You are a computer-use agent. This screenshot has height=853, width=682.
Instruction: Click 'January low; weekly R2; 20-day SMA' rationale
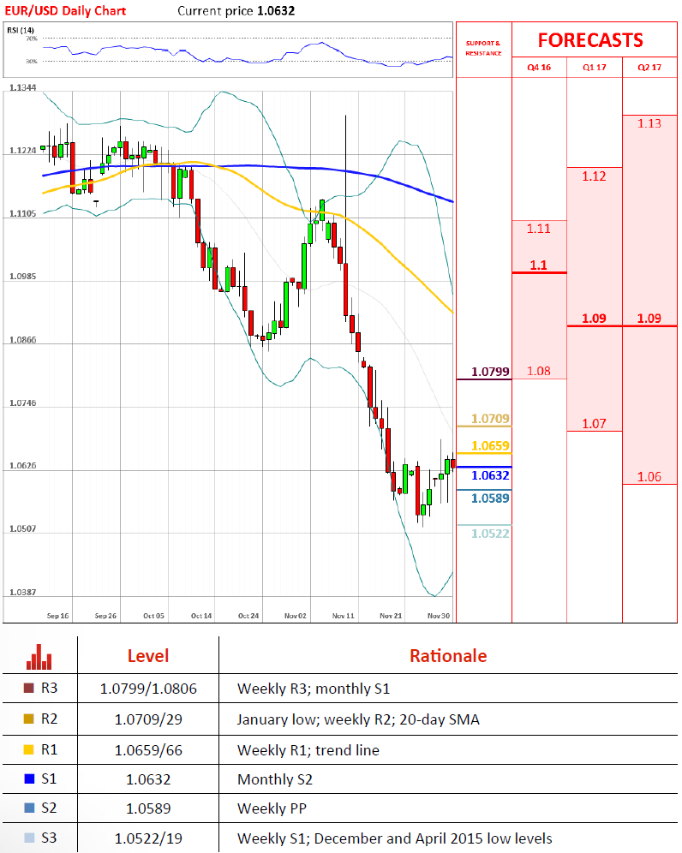pyautogui.click(x=358, y=719)
